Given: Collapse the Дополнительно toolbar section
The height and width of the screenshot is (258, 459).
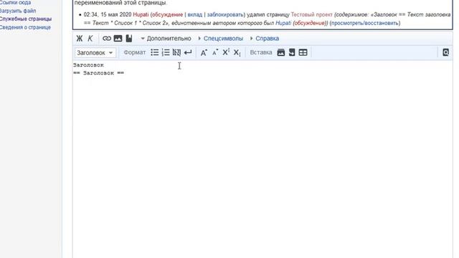Looking at the screenshot, I should [166, 38].
